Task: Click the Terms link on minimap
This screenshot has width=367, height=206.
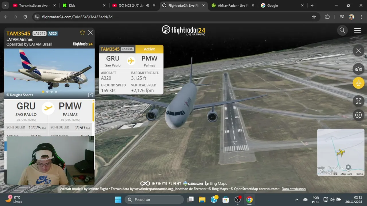Action: 359,174
